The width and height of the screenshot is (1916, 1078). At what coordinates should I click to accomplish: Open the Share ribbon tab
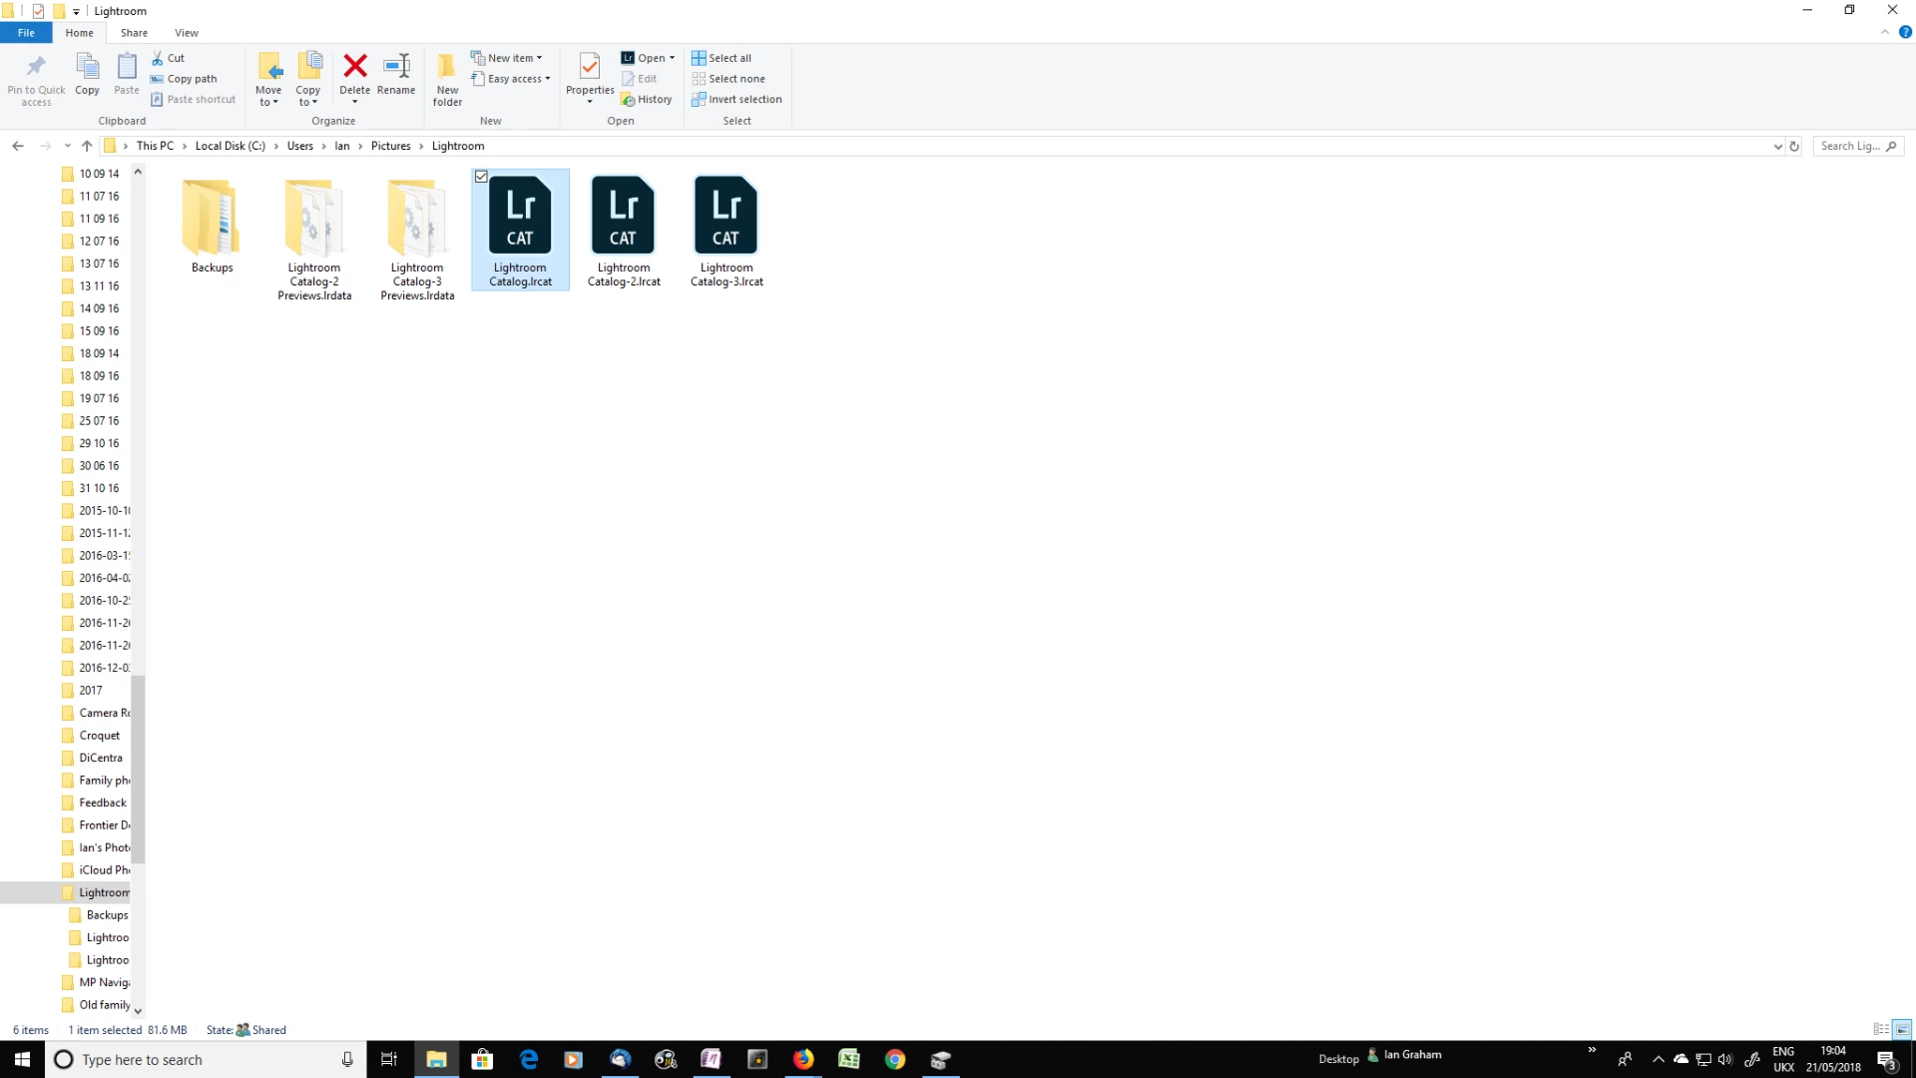pos(134,33)
